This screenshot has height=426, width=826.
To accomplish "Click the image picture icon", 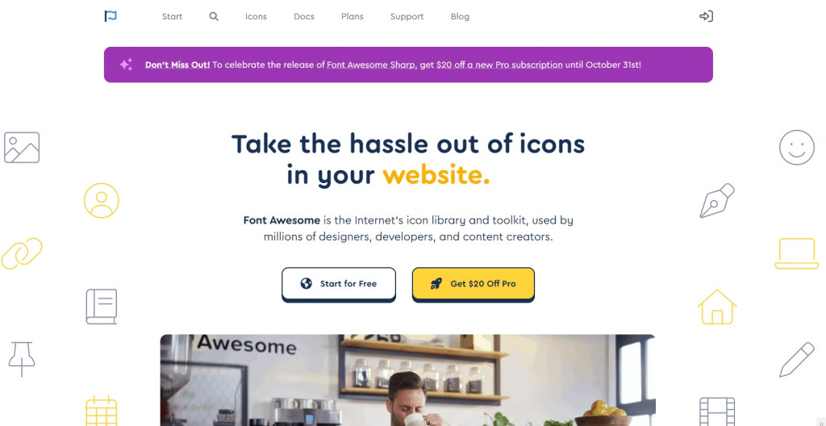I will click(x=22, y=148).
